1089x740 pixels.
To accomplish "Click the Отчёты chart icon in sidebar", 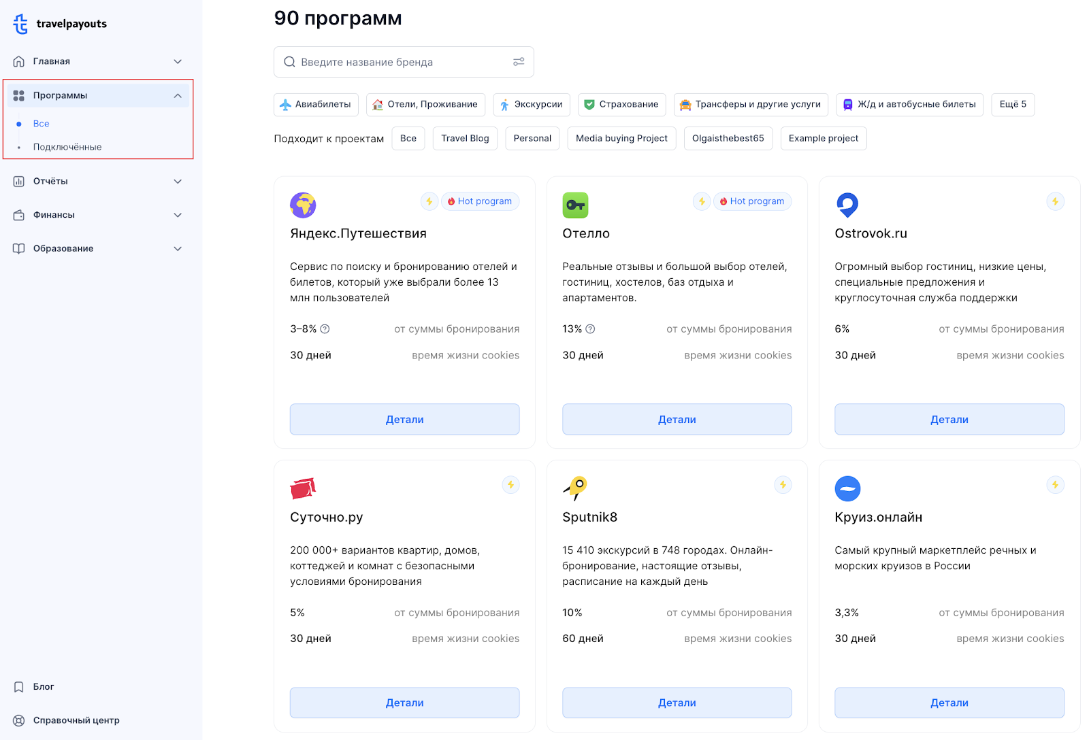I will pos(19,182).
